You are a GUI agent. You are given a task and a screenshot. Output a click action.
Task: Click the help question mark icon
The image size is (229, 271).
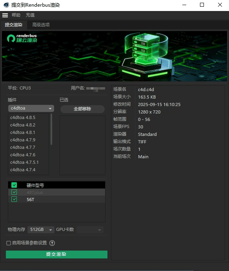[x=52, y=243]
